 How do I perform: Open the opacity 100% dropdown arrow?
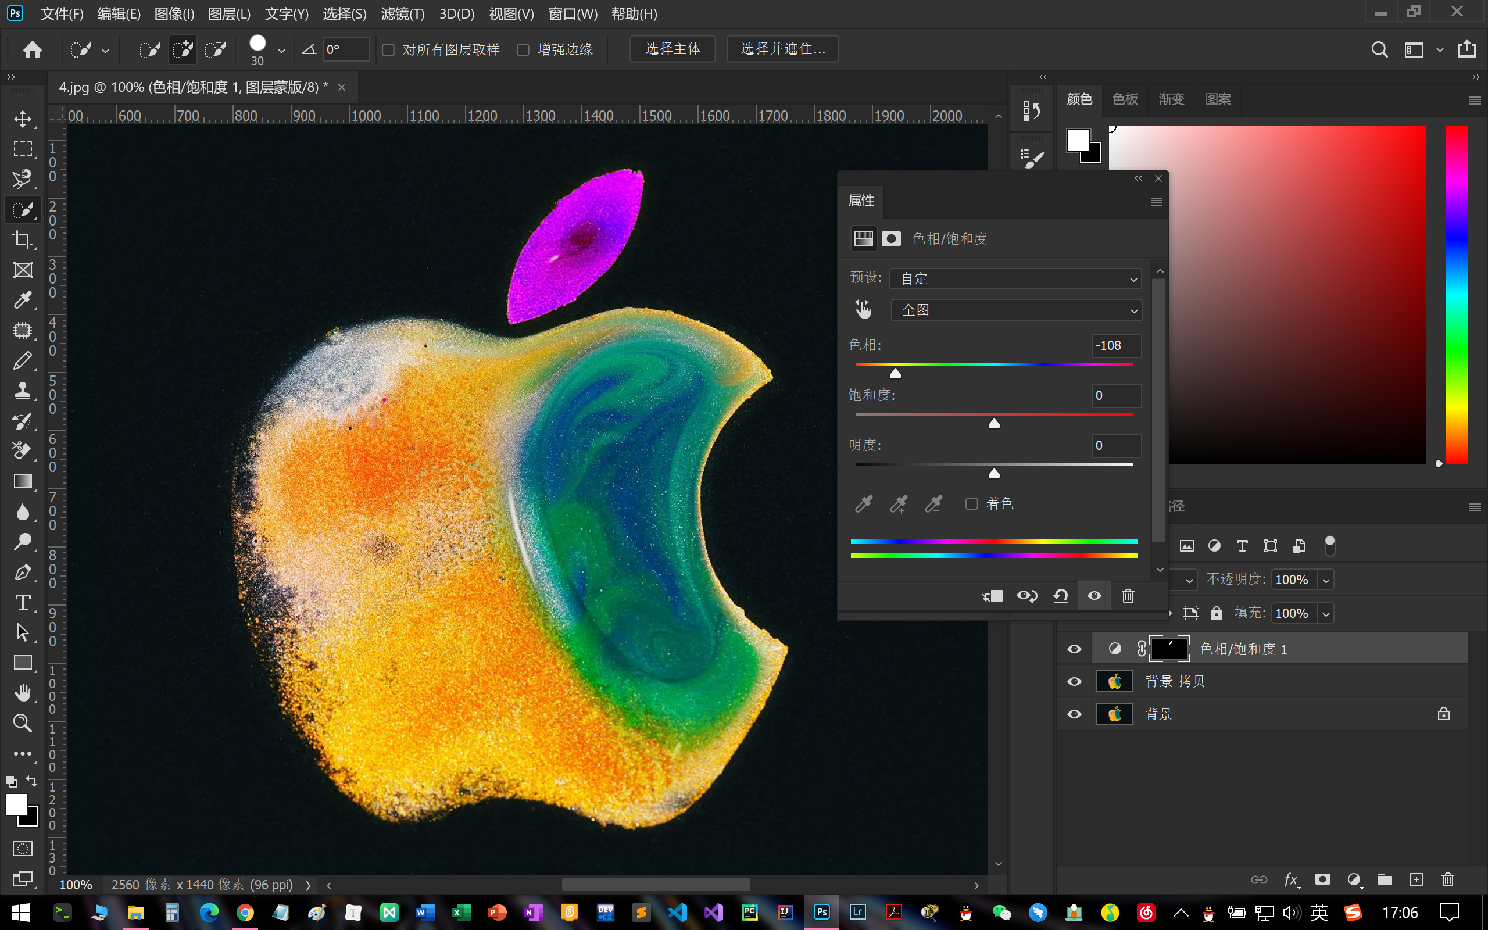(x=1326, y=580)
